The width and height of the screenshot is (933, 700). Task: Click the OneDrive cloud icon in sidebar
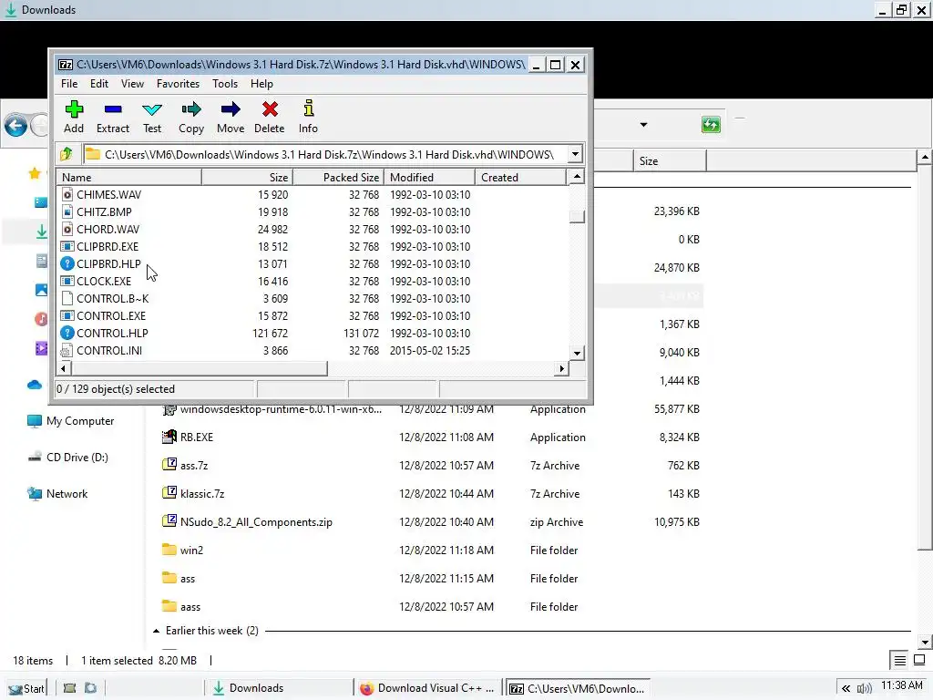click(x=35, y=385)
